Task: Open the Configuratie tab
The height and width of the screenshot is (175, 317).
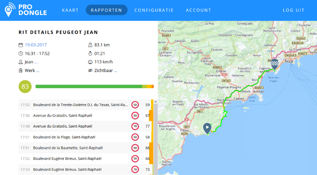Action: (154, 10)
